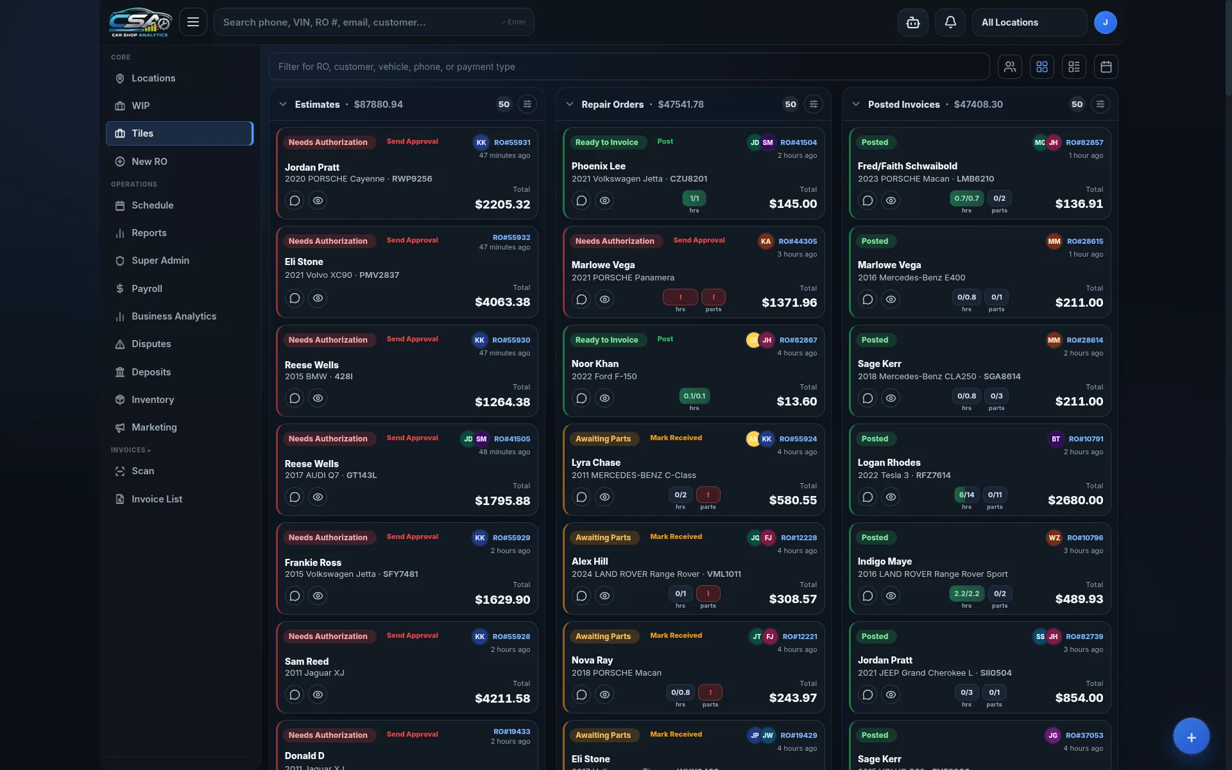Select Invoice List in sidebar
This screenshot has width=1232, height=770.
(x=180, y=499)
